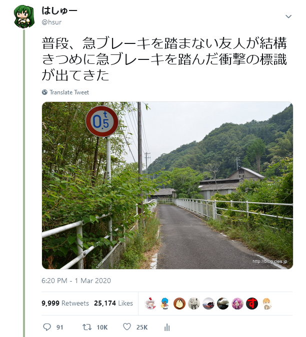This screenshot has width=306, height=337.
Task: Click the globe icon beside Translate Tweet
Action: 44,92
